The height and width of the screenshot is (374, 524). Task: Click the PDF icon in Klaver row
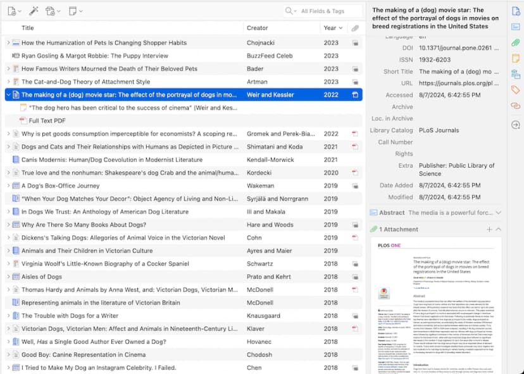(x=355, y=328)
